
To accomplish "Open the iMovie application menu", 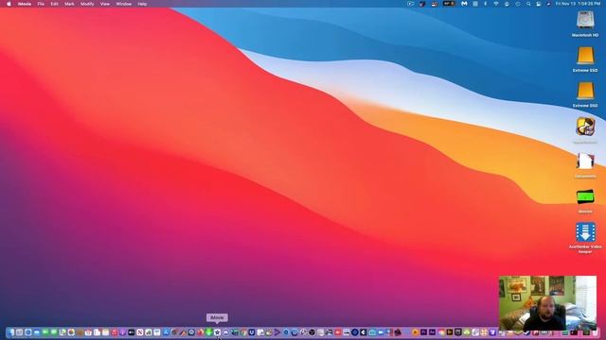I will pos(25,4).
